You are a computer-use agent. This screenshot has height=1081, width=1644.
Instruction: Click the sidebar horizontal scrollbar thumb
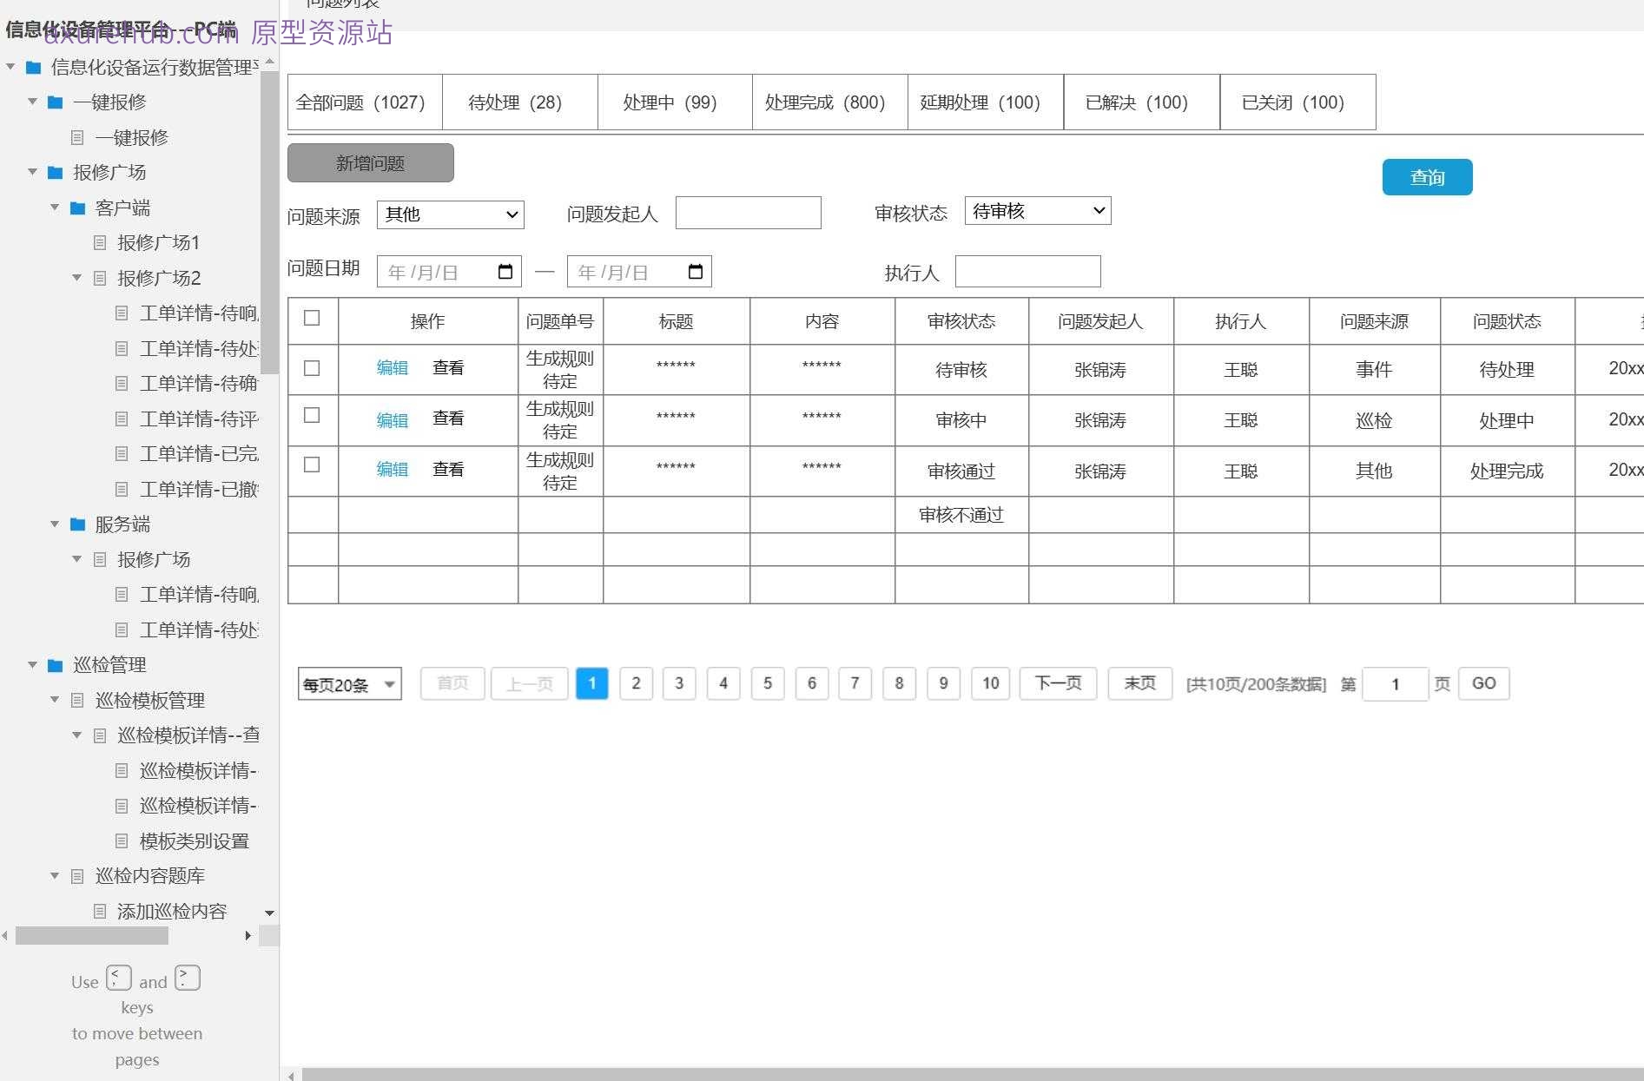pyautogui.click(x=92, y=935)
